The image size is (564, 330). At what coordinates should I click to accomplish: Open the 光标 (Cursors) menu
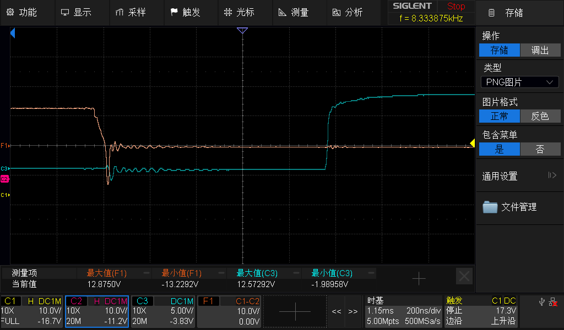[245, 13]
